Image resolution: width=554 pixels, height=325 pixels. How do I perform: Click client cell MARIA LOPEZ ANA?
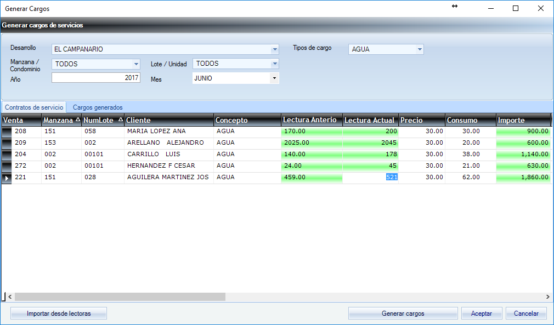[x=169, y=132]
